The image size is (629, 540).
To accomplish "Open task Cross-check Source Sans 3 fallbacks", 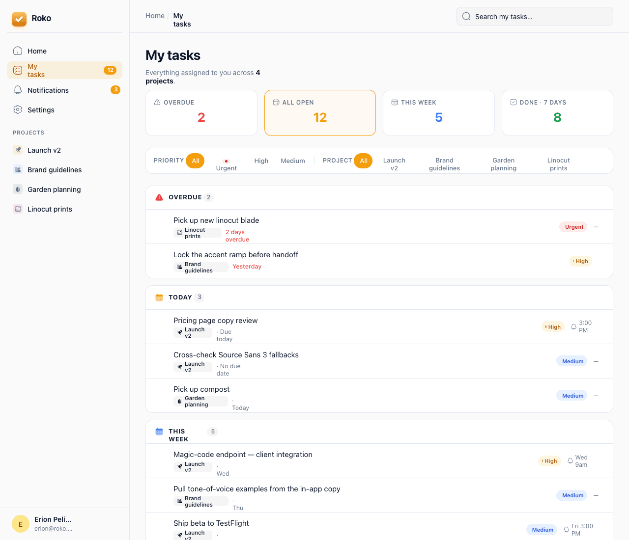I will click(379, 361).
